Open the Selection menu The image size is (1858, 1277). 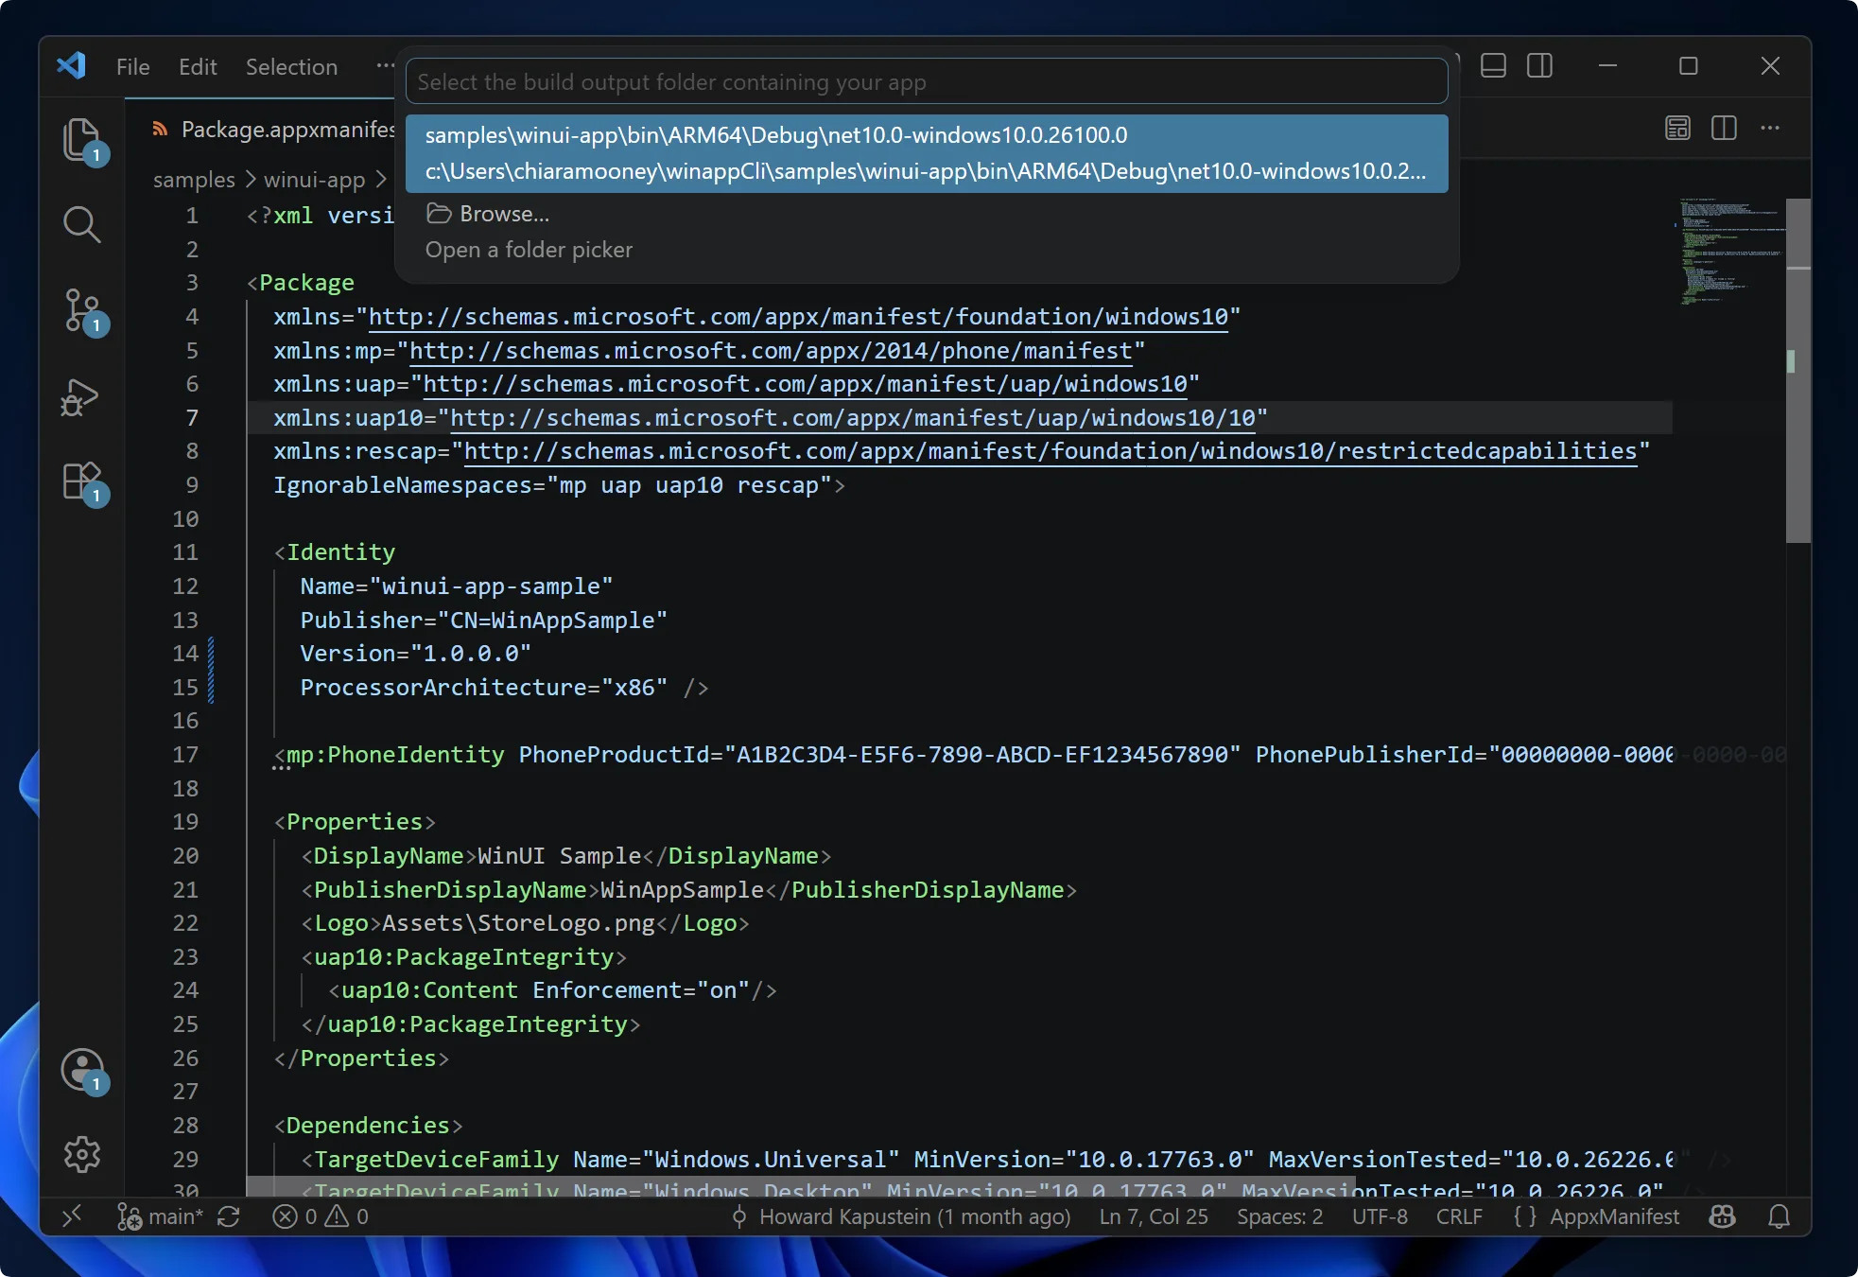tap(291, 66)
